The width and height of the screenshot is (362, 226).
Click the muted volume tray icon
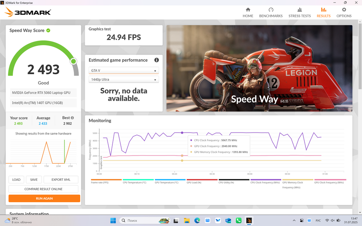click(333, 220)
